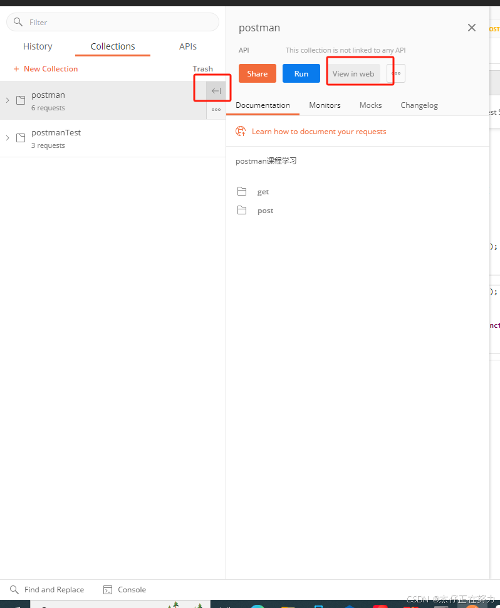Focus the Filter input field

click(x=113, y=22)
